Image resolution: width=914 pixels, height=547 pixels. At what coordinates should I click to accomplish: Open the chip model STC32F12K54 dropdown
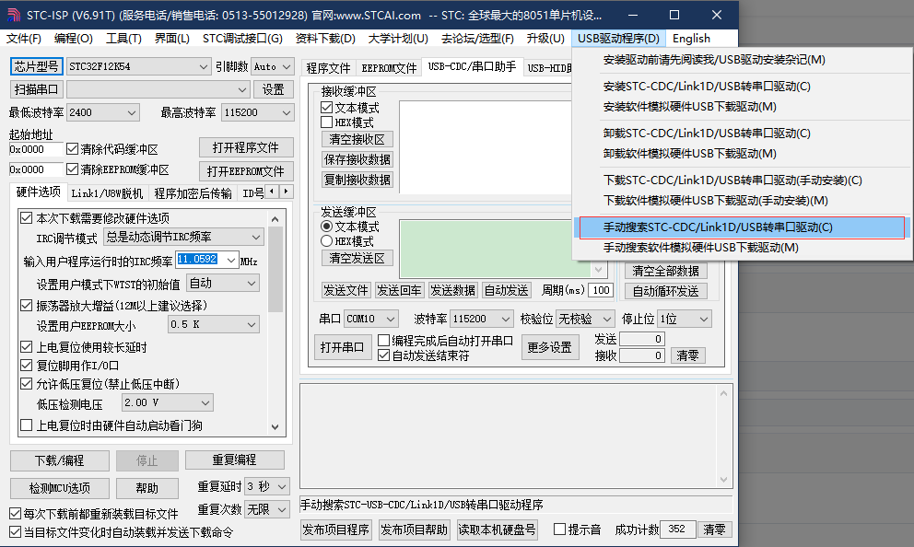click(x=139, y=66)
